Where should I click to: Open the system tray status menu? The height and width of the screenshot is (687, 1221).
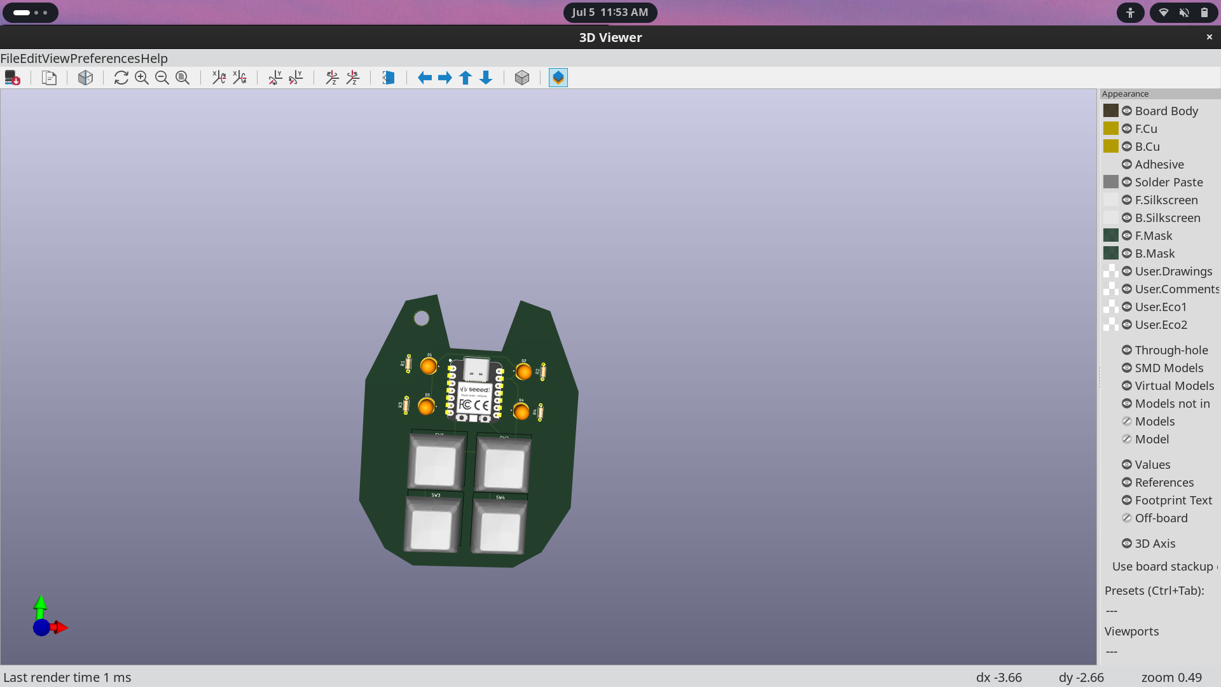pos(1183,13)
